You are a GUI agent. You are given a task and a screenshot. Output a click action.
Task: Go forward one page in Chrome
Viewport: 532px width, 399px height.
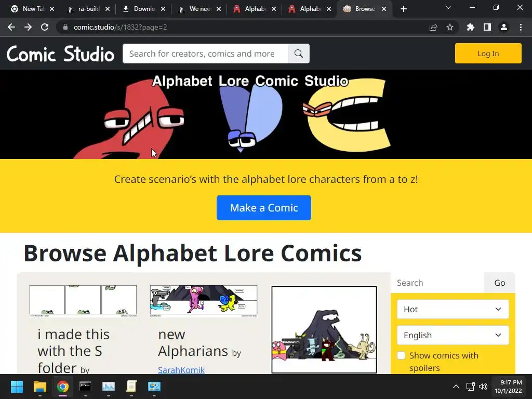pyautogui.click(x=28, y=27)
